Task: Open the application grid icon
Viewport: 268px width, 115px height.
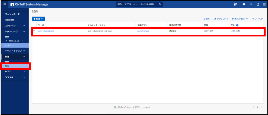Action: 265,4
